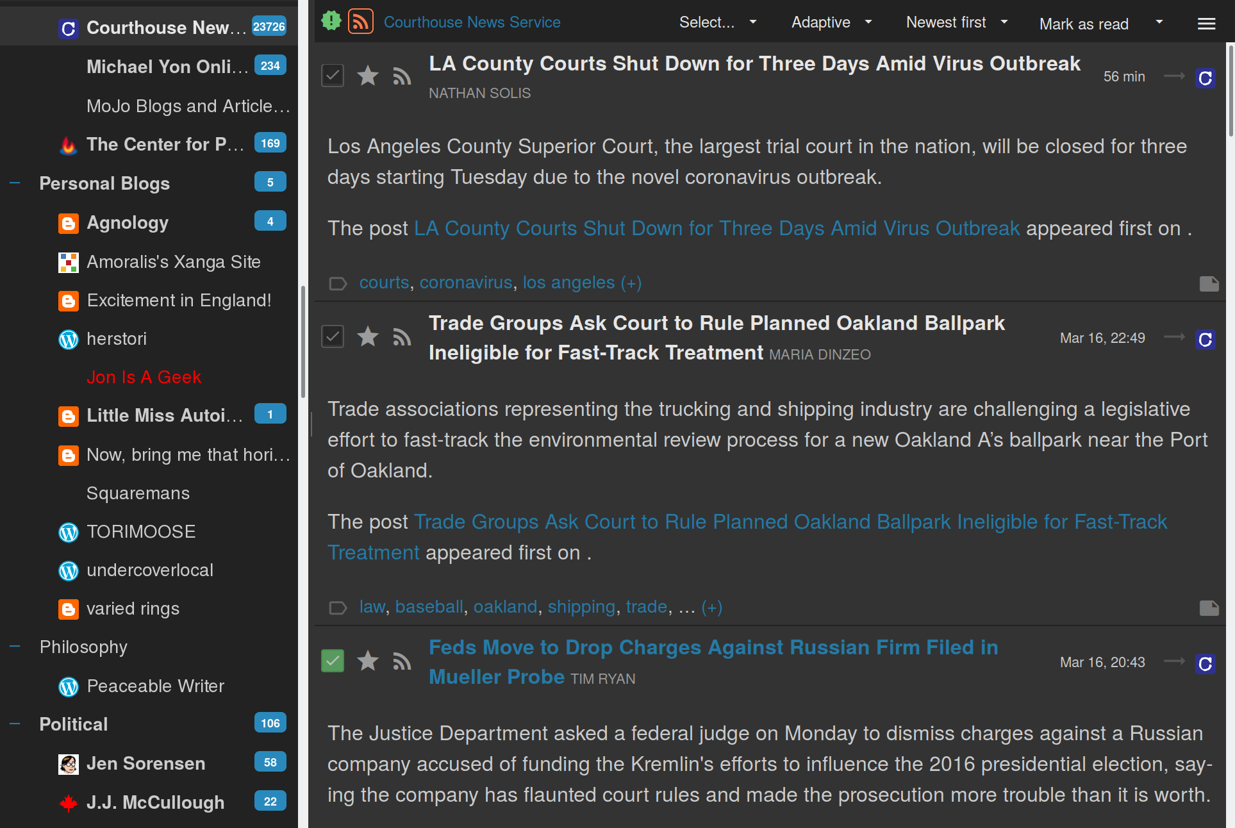Collapse the Political category
1235x828 pixels.
click(x=15, y=724)
